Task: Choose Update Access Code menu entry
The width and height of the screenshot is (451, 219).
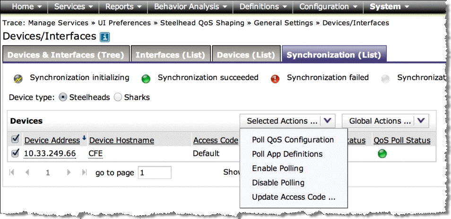Action: point(294,197)
